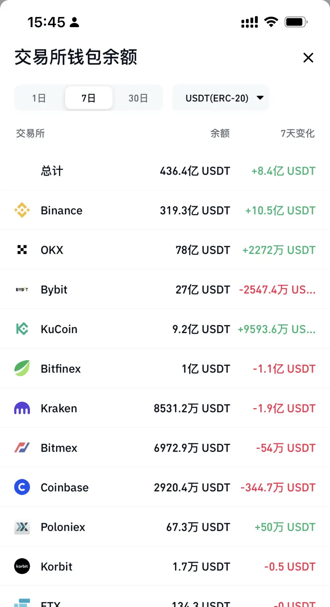Click the 7天变化 column header
The image size is (330, 607).
coord(297,134)
